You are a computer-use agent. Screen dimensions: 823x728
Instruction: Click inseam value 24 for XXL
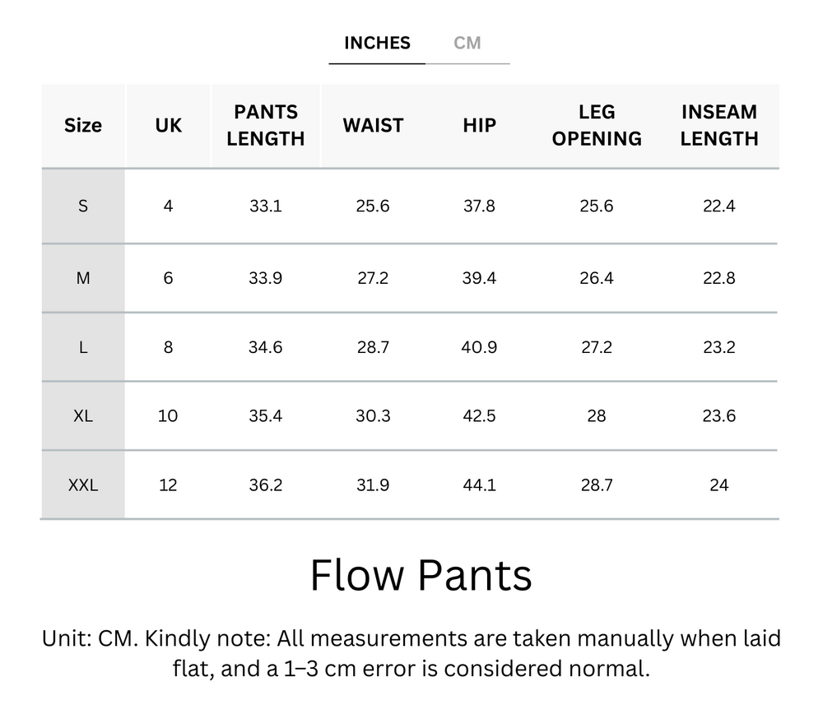720,485
